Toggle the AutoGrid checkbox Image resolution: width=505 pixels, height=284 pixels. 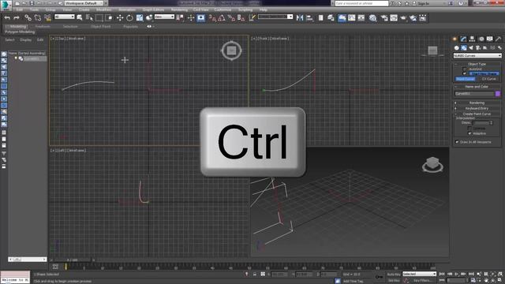pos(465,69)
